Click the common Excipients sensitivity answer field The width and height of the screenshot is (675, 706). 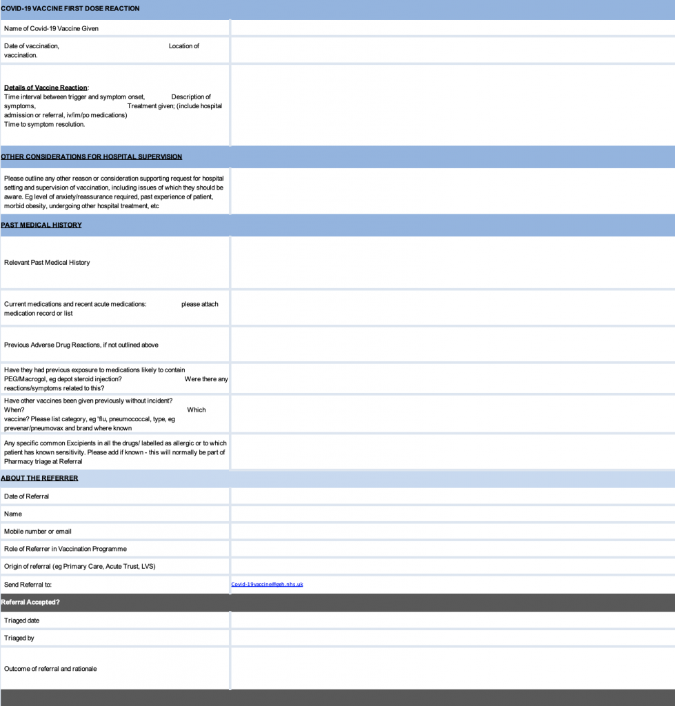pos(452,452)
